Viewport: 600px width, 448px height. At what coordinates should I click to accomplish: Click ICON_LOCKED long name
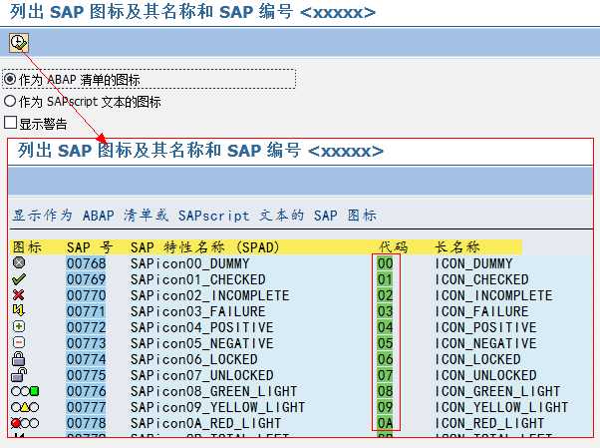click(477, 359)
